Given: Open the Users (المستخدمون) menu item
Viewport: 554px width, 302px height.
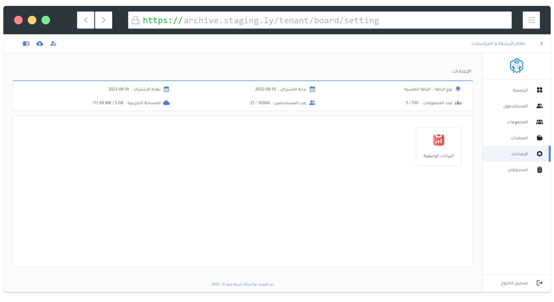Looking at the screenshot, I should tap(516, 106).
